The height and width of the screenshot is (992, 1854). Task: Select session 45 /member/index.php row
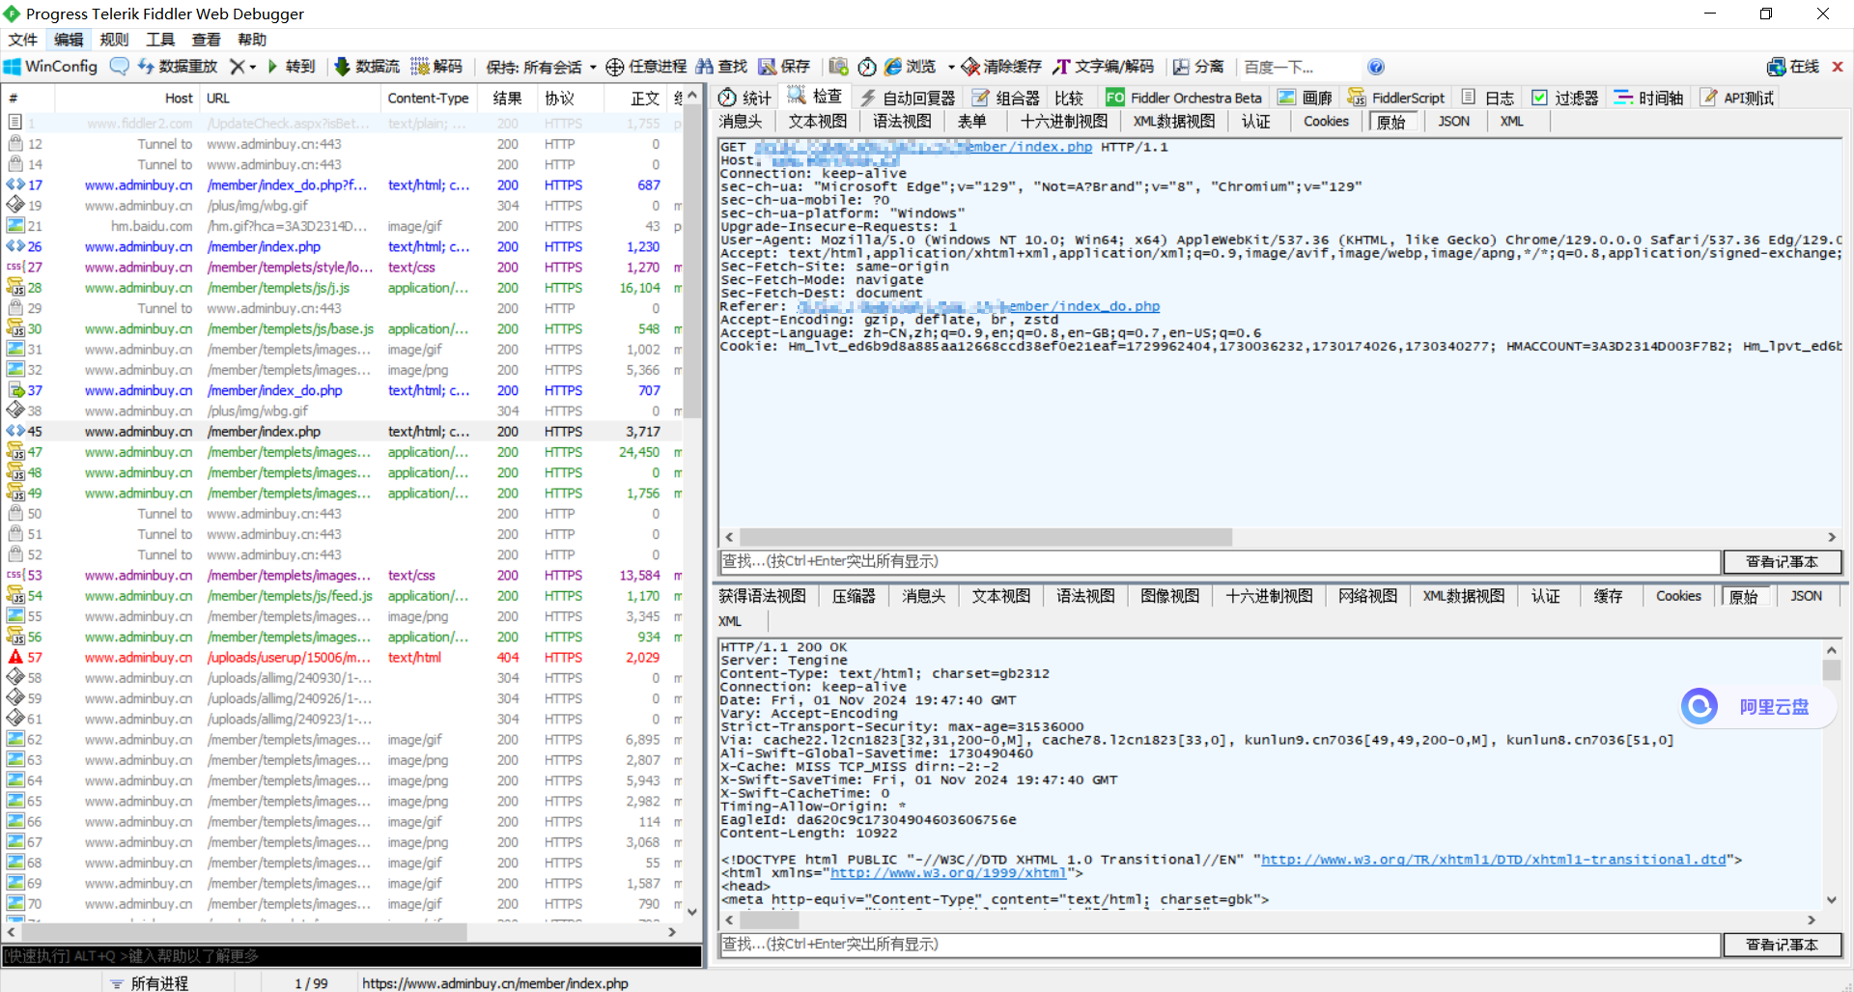click(343, 432)
